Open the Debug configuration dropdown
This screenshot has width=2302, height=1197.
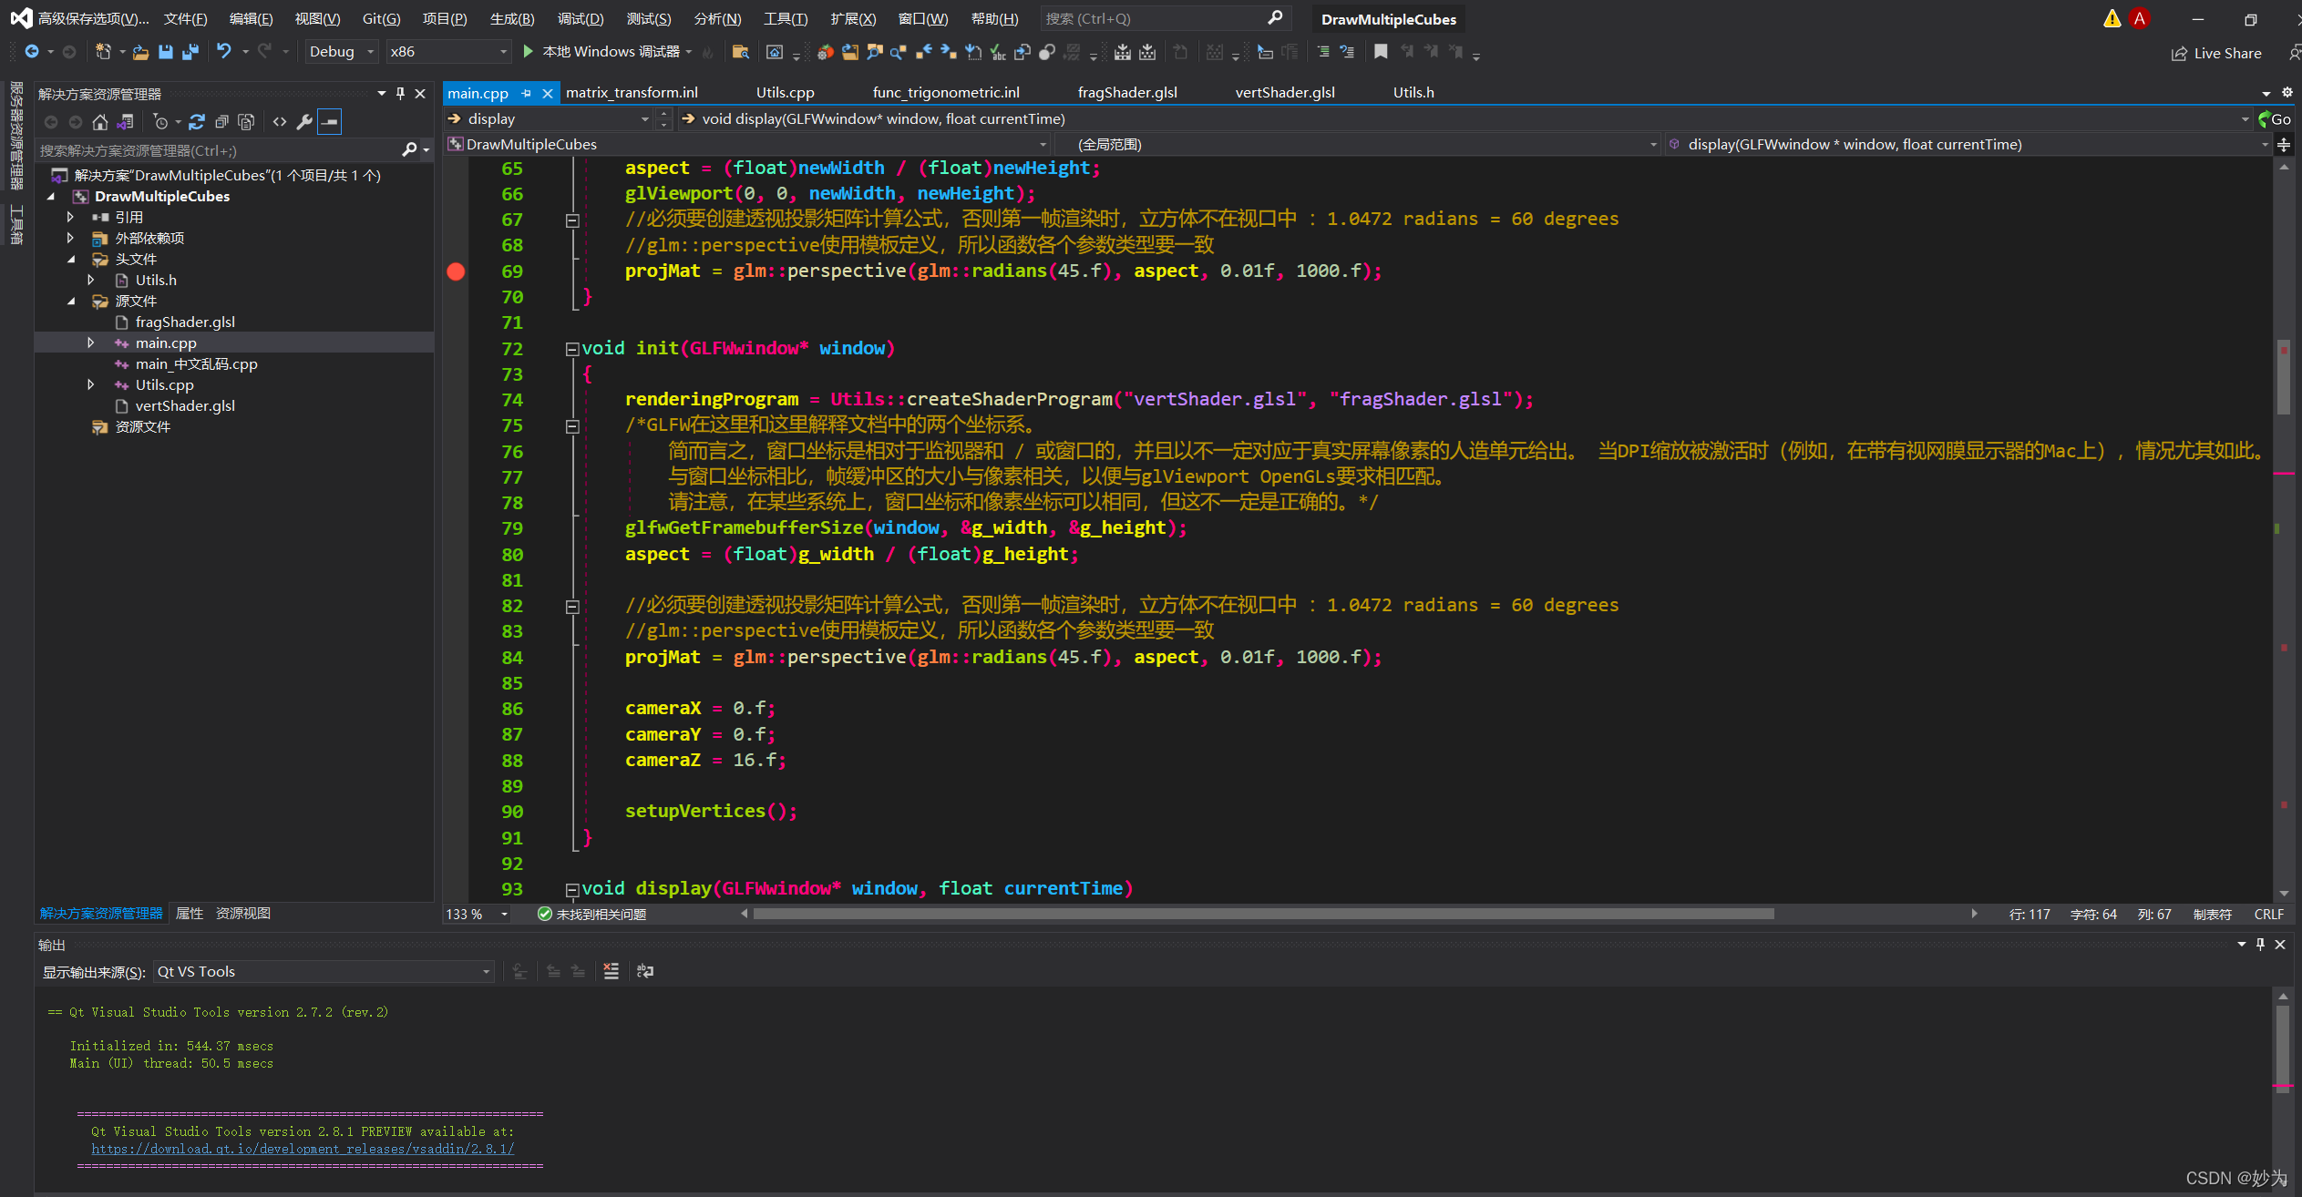tap(341, 52)
